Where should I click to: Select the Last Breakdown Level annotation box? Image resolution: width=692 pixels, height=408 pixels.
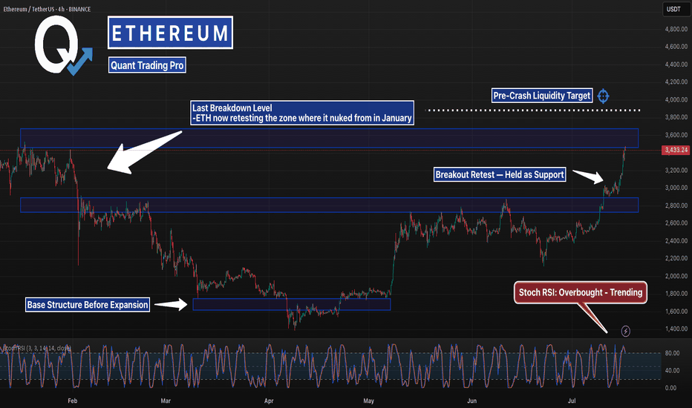tap(302, 113)
